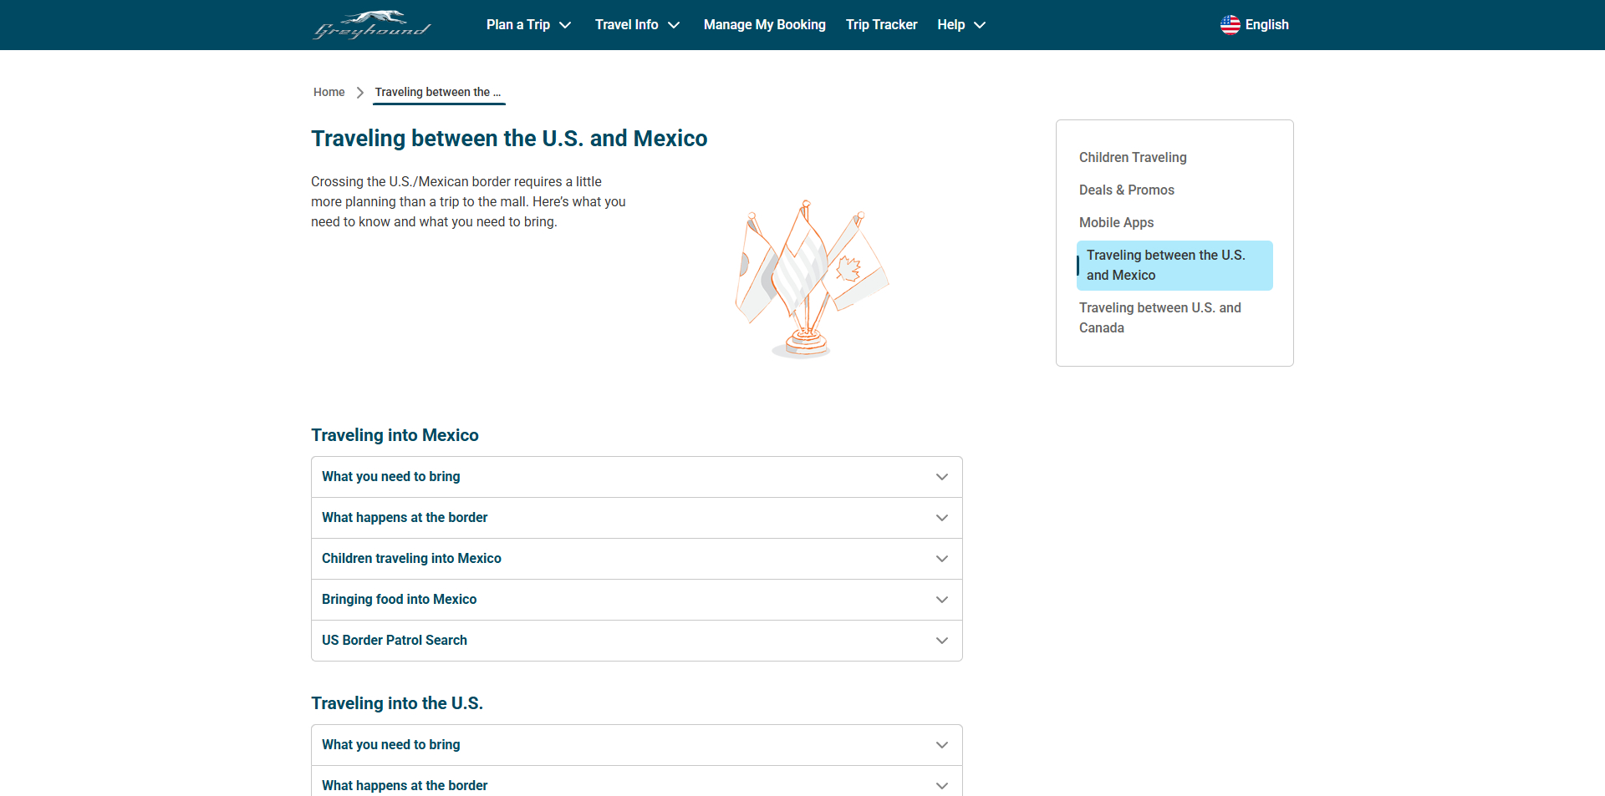Open Traveling between U.S. and Canada
Screen dimensions: 1605x796
[x=1159, y=317]
